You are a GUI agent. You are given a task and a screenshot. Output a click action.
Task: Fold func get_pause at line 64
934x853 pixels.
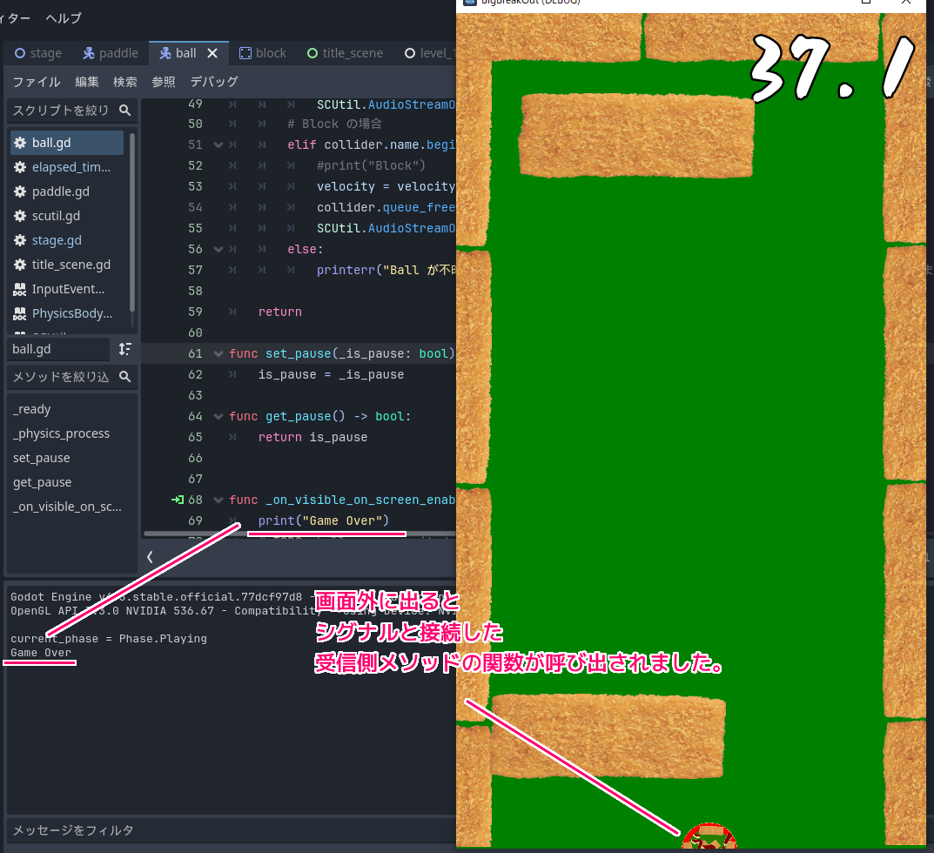pyautogui.click(x=218, y=416)
